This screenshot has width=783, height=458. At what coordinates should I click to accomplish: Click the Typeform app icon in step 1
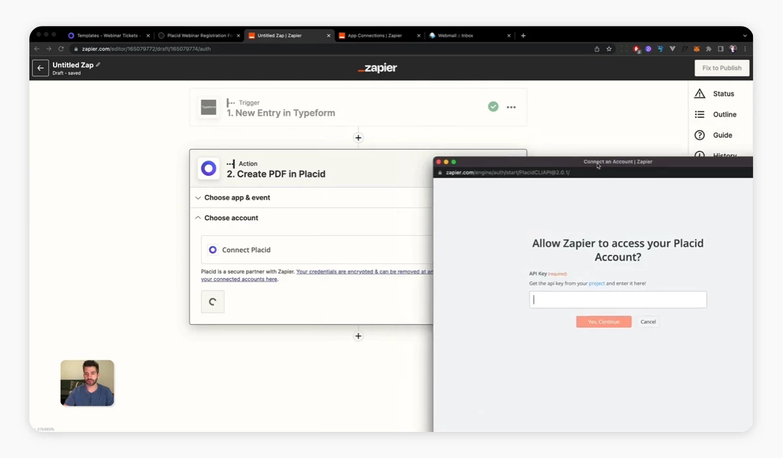tap(209, 107)
